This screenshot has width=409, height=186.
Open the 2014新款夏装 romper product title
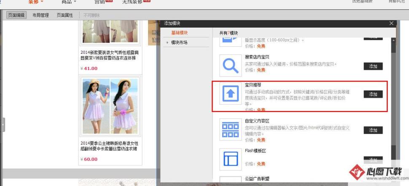[x=110, y=55]
